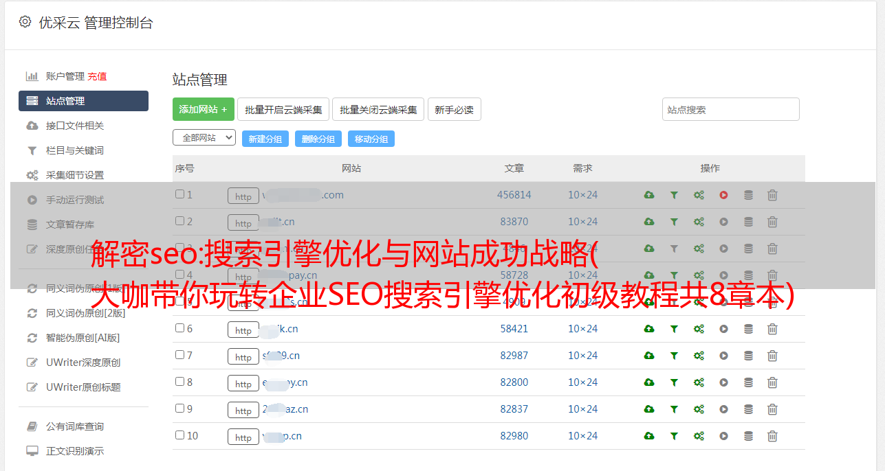Click the gears icon in row 6

(x=699, y=329)
